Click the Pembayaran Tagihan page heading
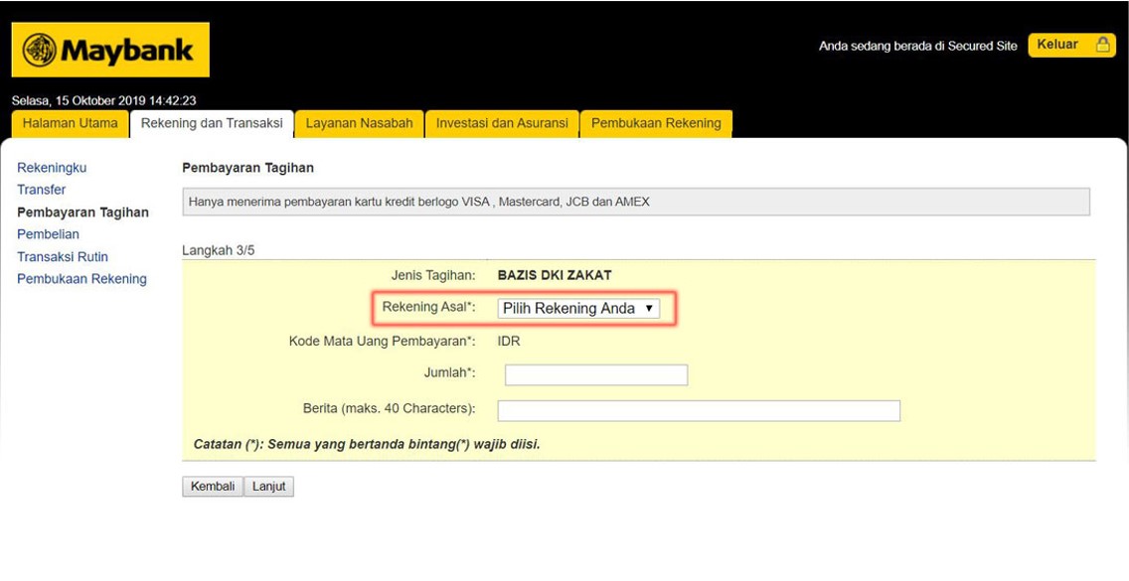 click(x=247, y=168)
